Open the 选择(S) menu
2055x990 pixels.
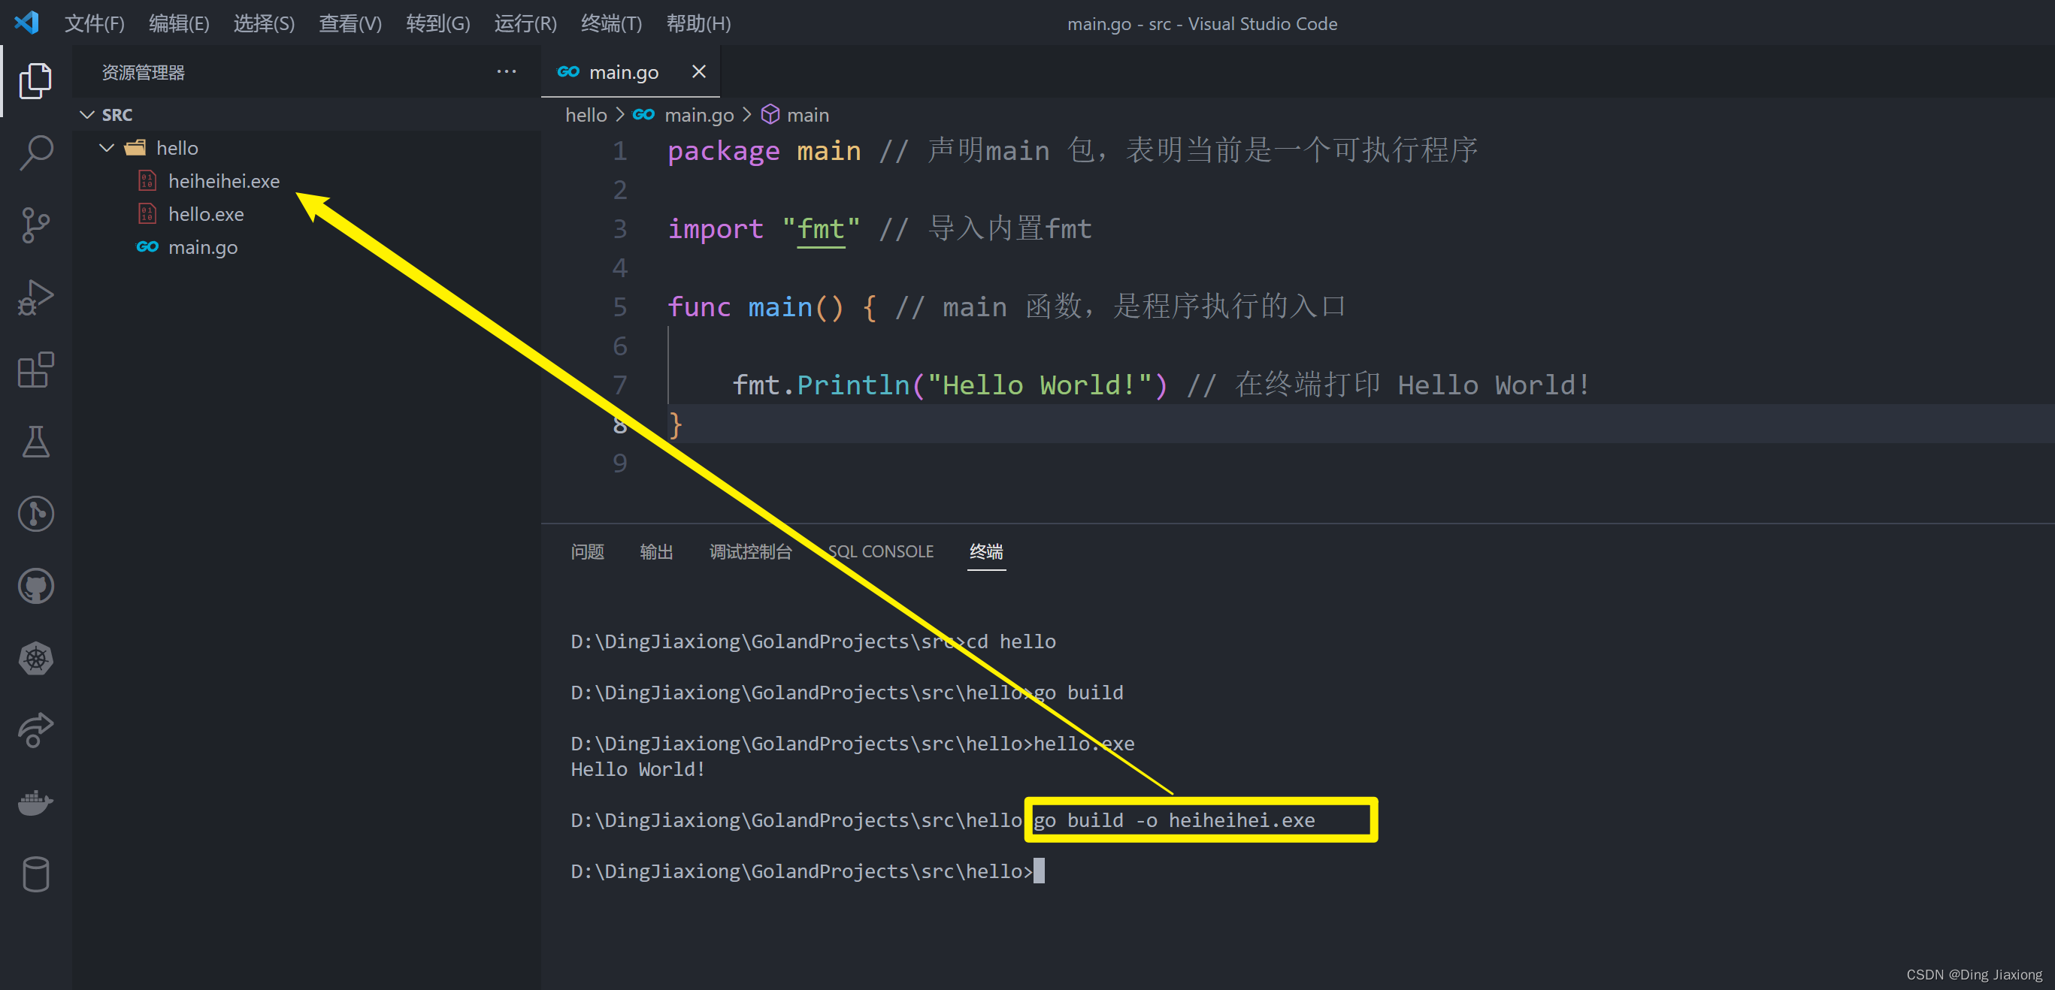264,23
